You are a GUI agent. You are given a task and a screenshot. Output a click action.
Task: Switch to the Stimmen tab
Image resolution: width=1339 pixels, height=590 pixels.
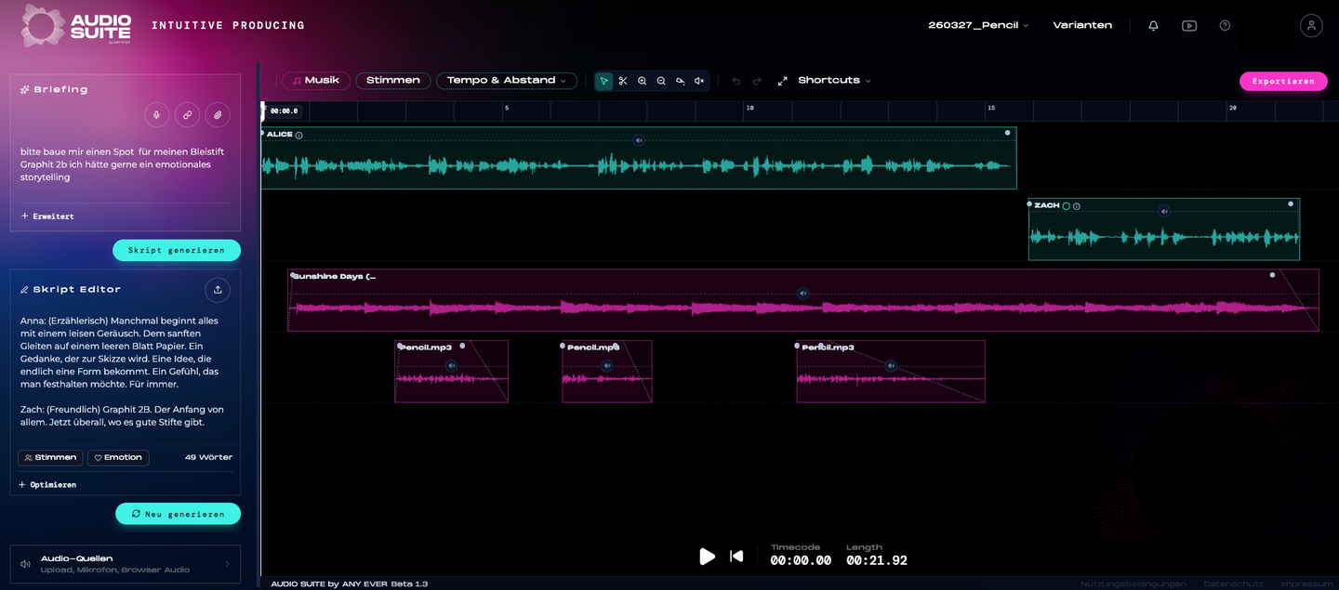pos(392,81)
